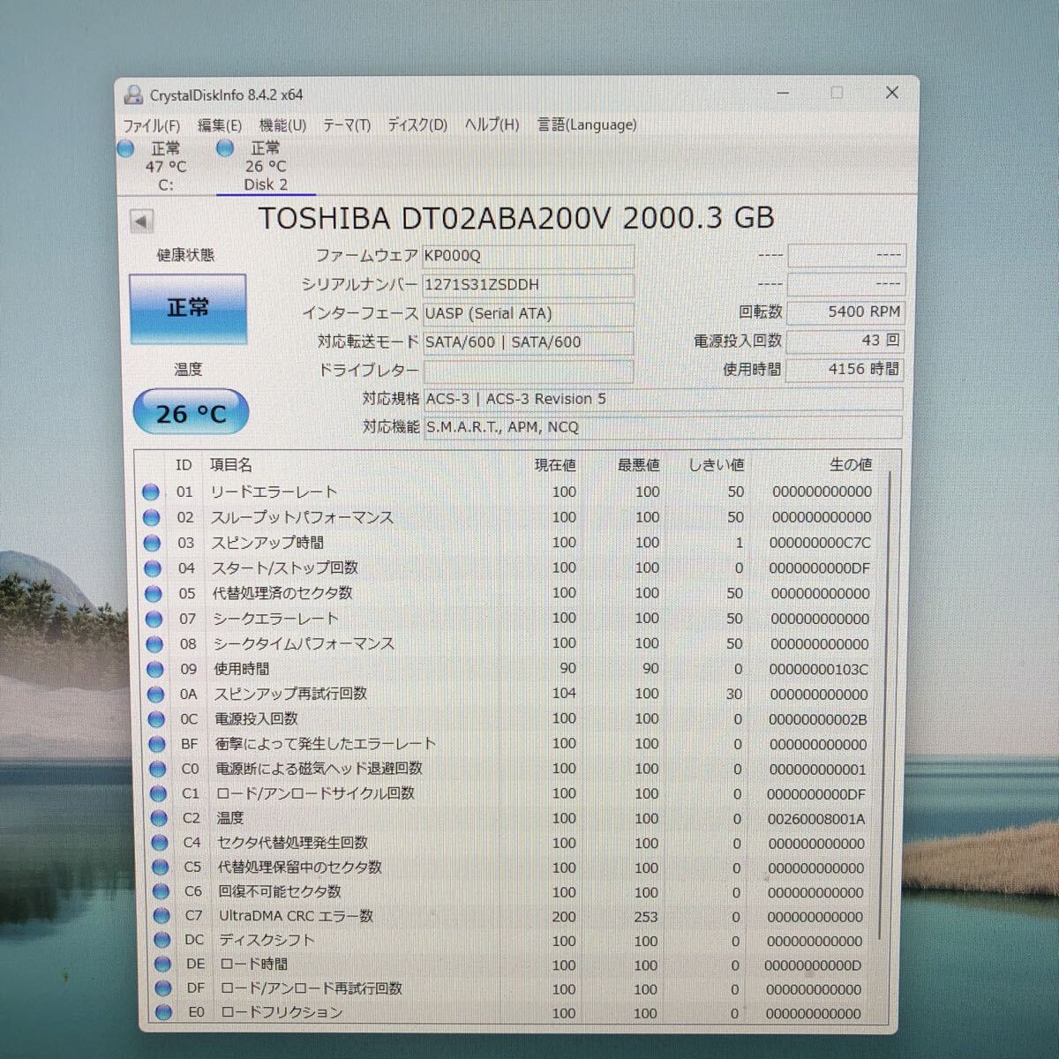The image size is (1059, 1059).
Task: Click the interface field UASP (Serial ATA)
Action: click(x=528, y=313)
